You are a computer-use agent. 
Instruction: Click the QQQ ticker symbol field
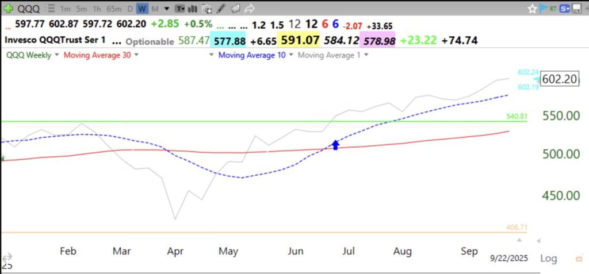coord(30,8)
